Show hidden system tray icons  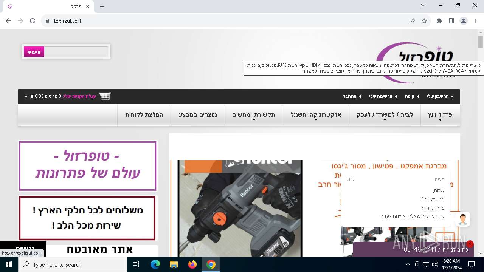pyautogui.click(x=408, y=264)
